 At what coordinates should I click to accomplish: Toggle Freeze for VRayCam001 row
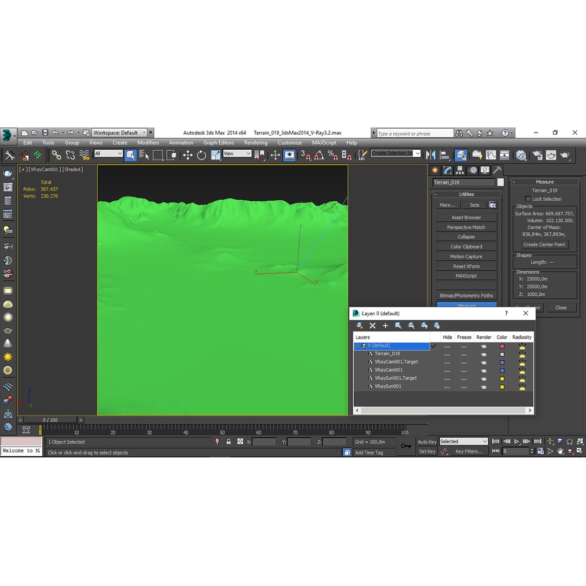(x=464, y=371)
